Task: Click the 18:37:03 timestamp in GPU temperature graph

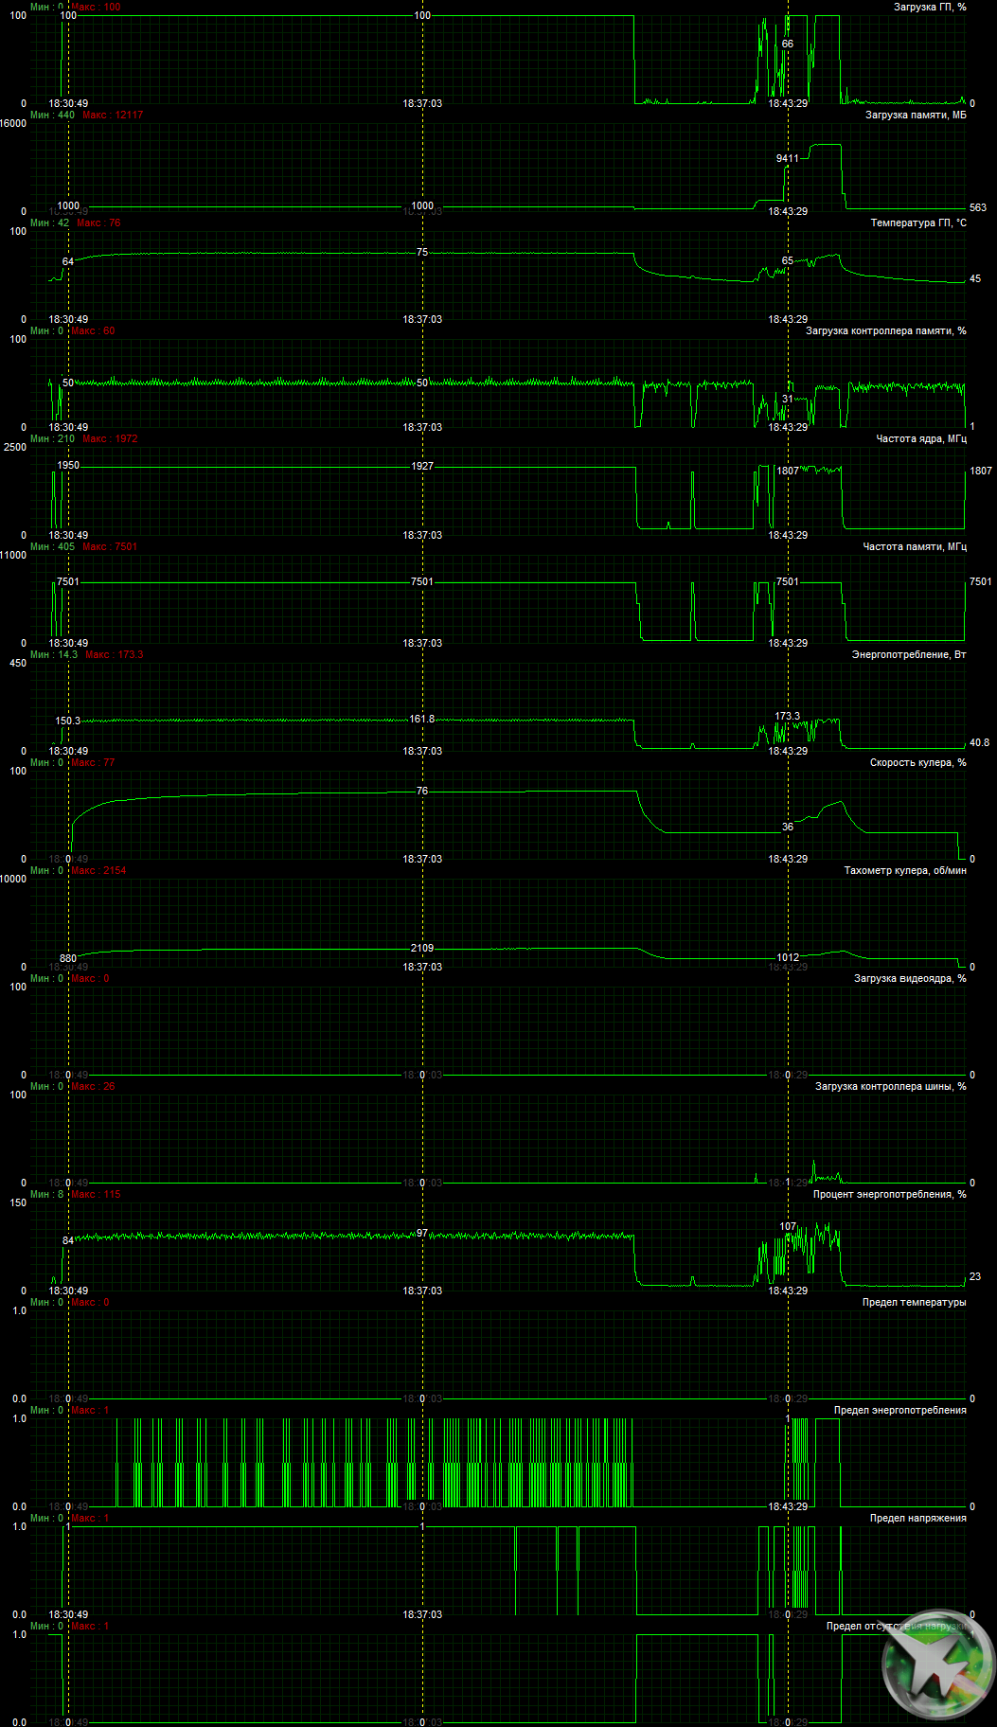Action: click(422, 319)
